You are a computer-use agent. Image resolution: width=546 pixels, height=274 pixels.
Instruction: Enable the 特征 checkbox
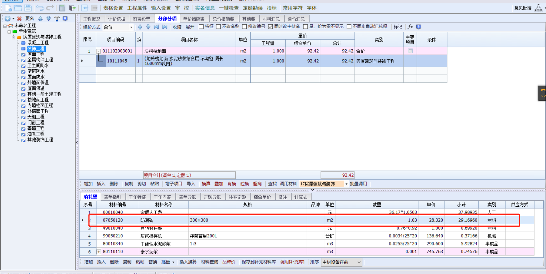click(201, 27)
